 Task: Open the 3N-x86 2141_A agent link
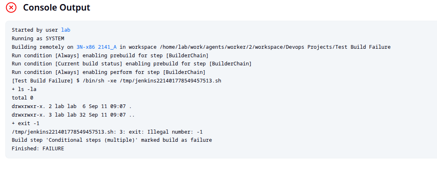point(97,47)
